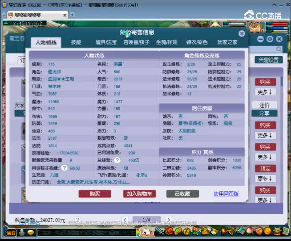Image resolution: width=291 pixels, height=241 pixels.
Task: Click the minus minimize icon of 藏宝阁 window
Action: point(261,39)
